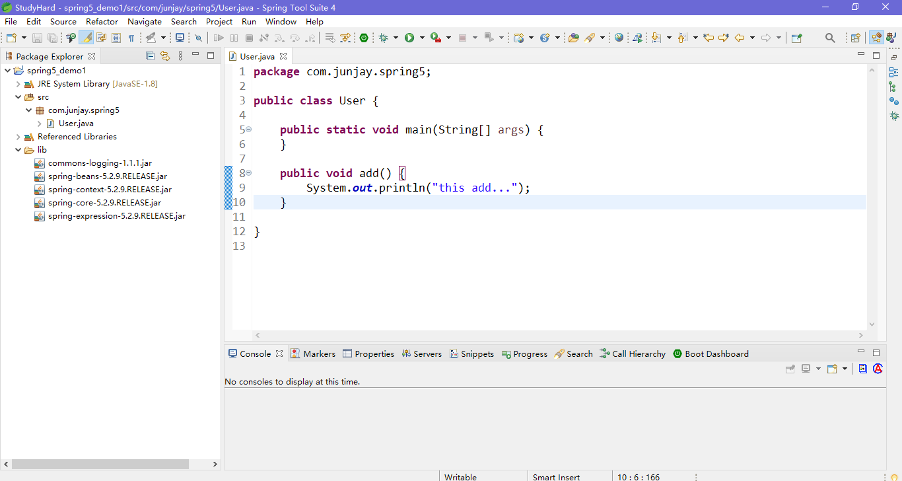This screenshot has width=902, height=481.
Task: Select User.java in Package Explorer
Action: click(x=75, y=124)
